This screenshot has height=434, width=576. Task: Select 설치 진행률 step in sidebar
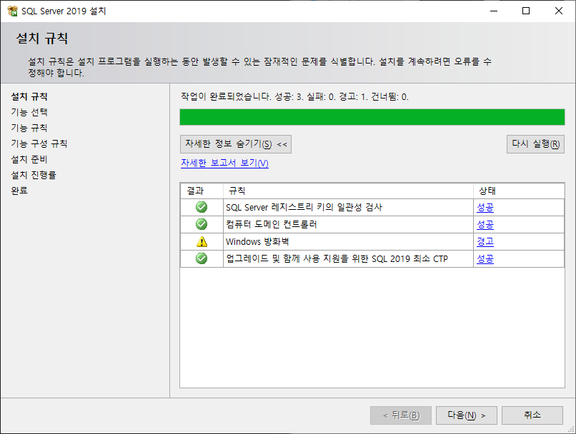point(34,175)
